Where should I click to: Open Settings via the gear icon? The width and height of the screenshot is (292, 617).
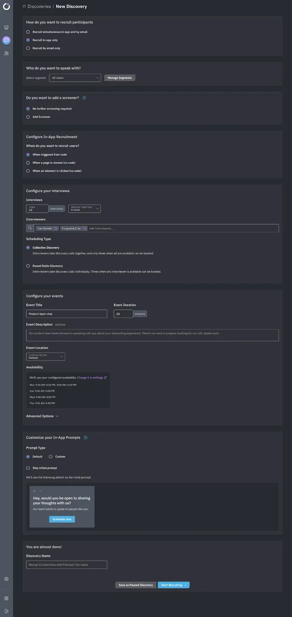pyautogui.click(x=6, y=579)
